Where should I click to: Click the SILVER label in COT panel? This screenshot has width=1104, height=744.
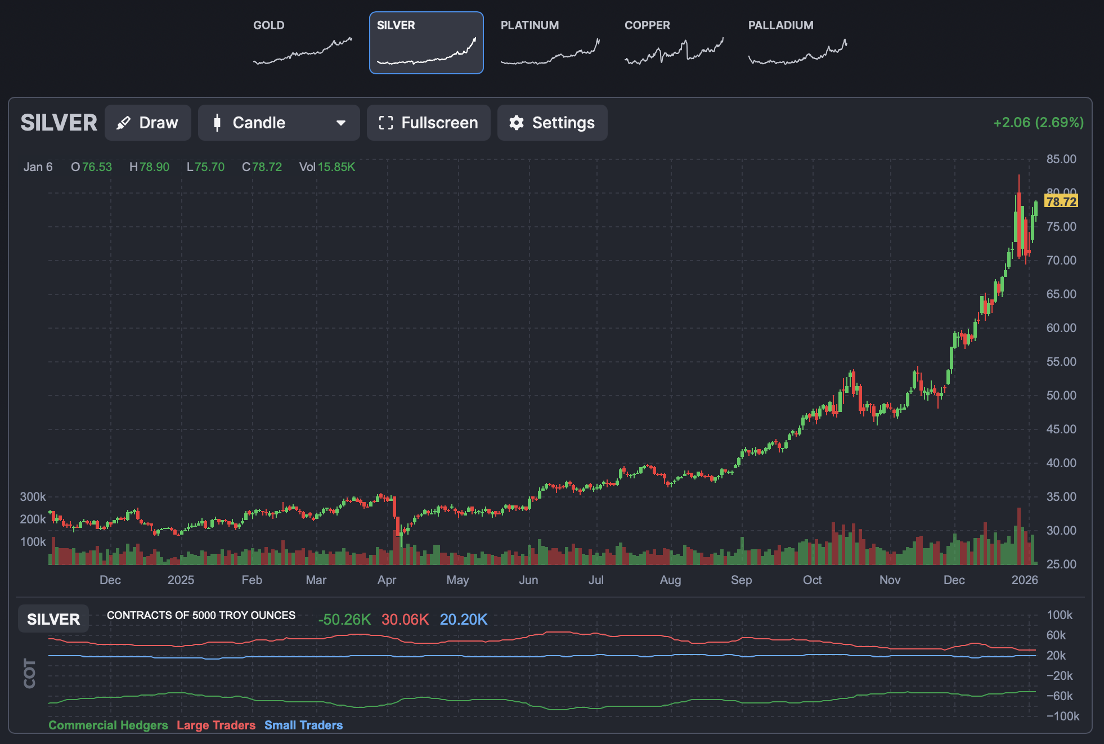(53, 619)
